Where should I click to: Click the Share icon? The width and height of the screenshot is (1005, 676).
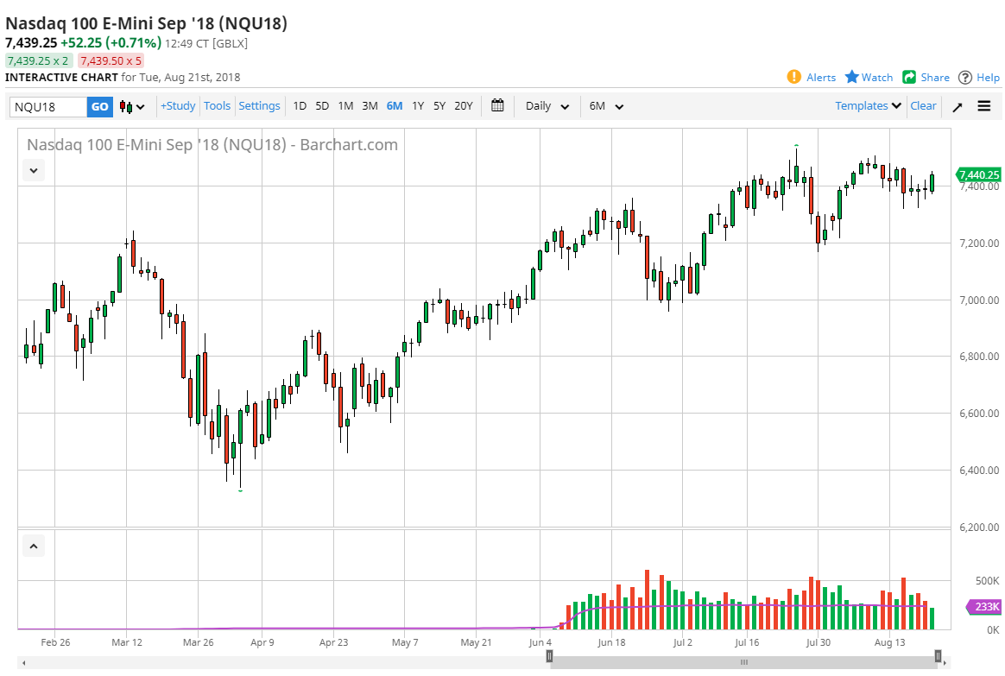(909, 77)
